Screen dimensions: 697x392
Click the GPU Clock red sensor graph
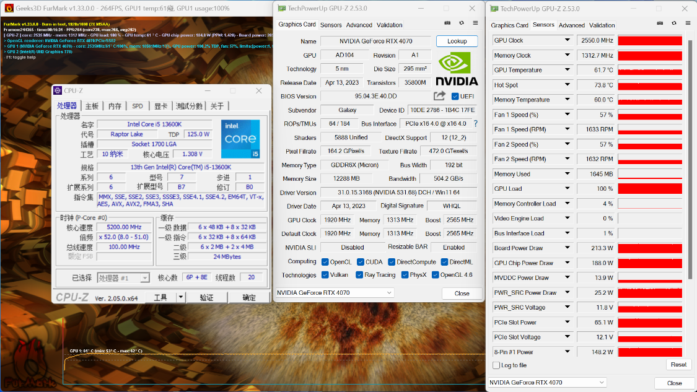point(650,40)
